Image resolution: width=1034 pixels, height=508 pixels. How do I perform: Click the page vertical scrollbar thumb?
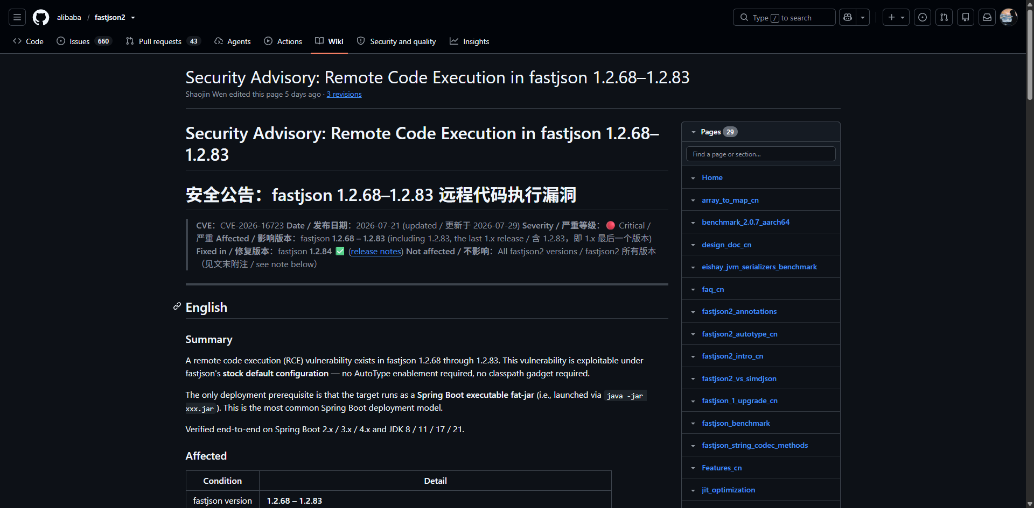[x=1030, y=54]
